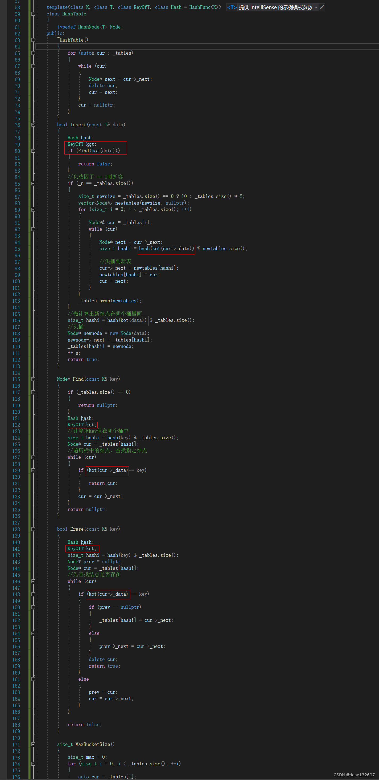Collapse the while (cur) block at line 127
The height and width of the screenshot is (780, 379).
coord(33,457)
